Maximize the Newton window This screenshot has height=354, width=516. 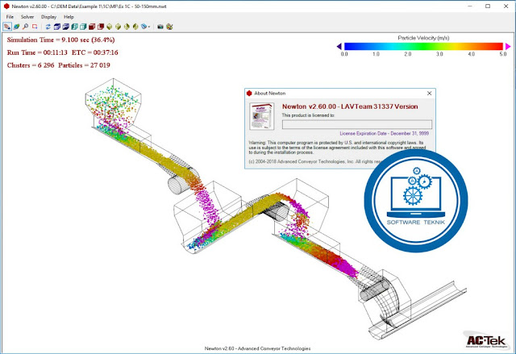pos(488,6)
